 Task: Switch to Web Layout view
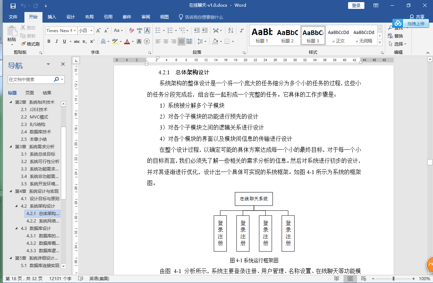coord(363,279)
